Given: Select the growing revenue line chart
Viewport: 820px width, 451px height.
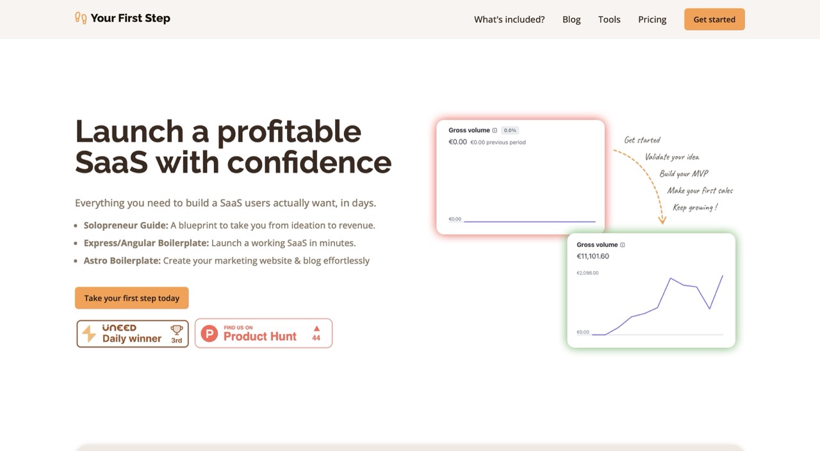Looking at the screenshot, I should (x=657, y=305).
